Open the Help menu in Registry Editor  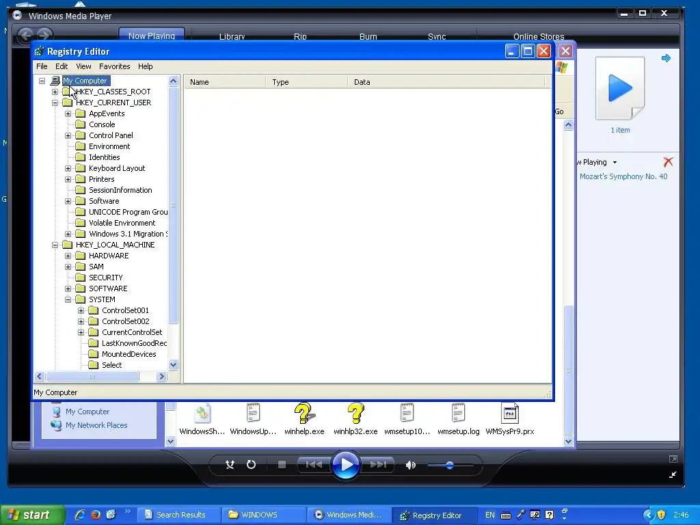145,66
